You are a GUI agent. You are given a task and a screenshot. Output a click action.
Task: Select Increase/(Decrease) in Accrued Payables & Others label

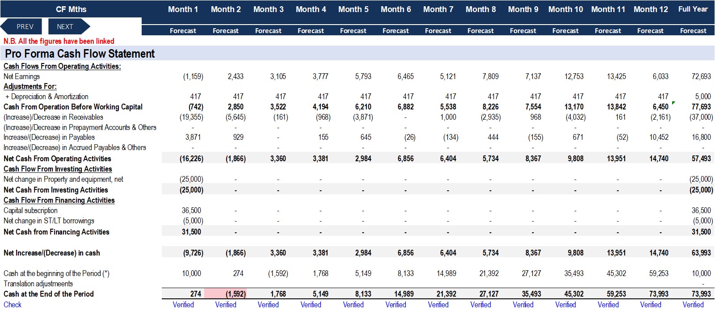[75, 147]
